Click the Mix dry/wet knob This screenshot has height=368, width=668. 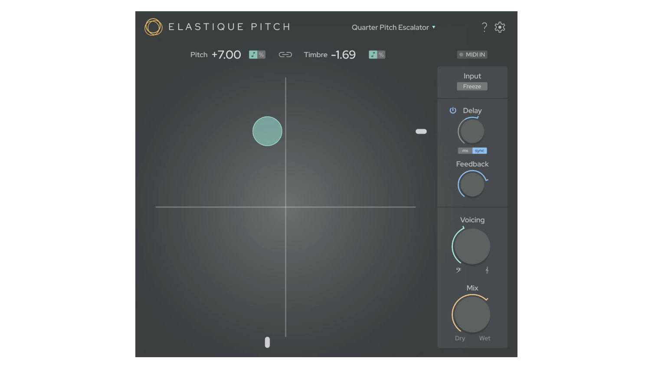click(472, 314)
